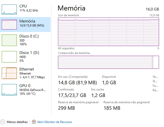Image resolution: width=164 pixels, height=127 pixels.
Task: Select the Memória usage mini graph
Action: (9, 24)
